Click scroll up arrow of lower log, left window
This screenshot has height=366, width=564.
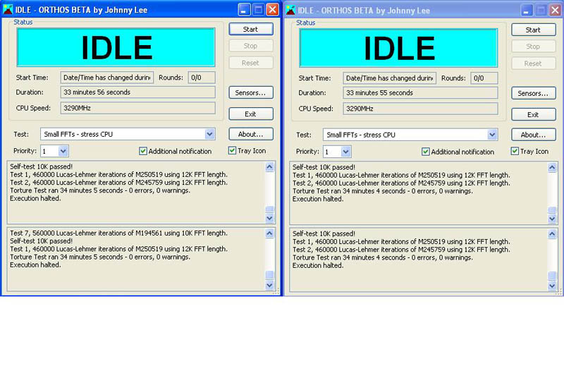click(270, 233)
